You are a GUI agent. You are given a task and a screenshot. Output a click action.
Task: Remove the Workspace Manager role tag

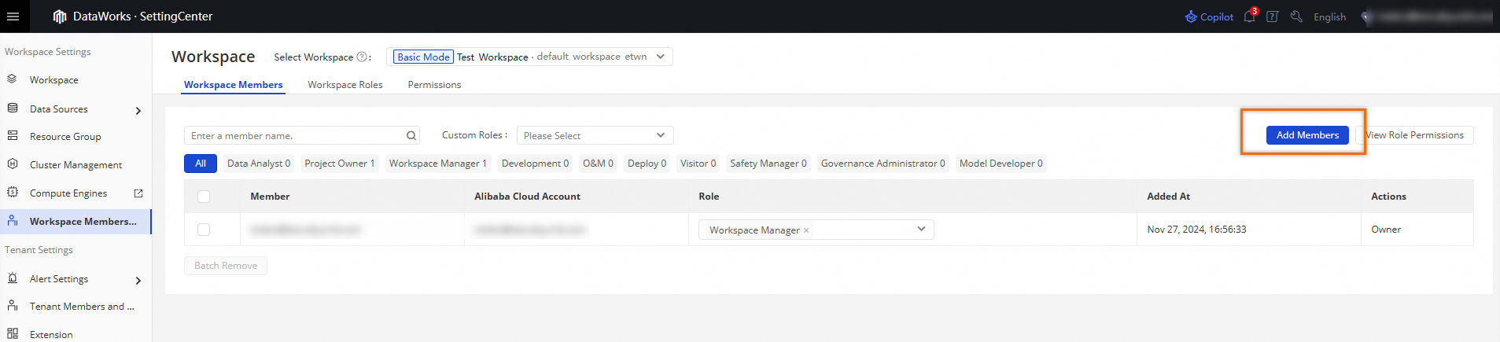point(806,230)
